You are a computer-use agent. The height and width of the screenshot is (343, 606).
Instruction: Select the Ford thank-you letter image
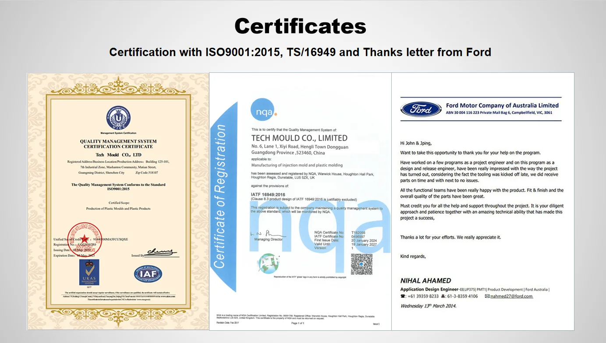pos(482,201)
